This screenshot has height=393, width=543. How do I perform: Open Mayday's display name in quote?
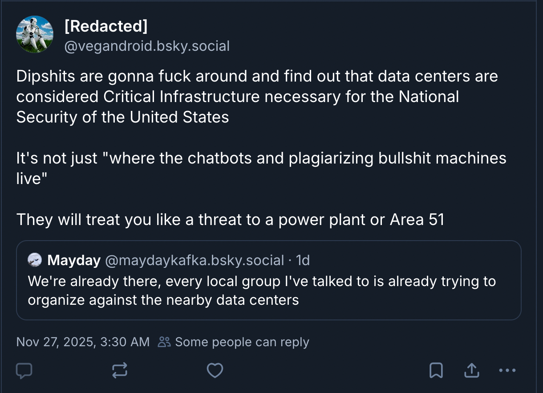(74, 260)
